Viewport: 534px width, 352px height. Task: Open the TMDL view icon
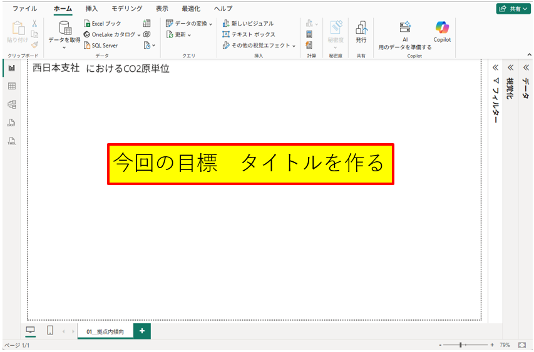pyautogui.click(x=11, y=141)
